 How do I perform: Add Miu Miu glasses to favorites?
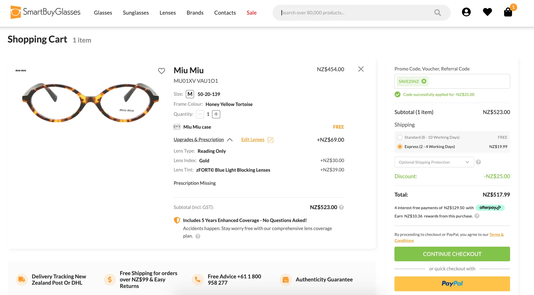[x=161, y=71]
